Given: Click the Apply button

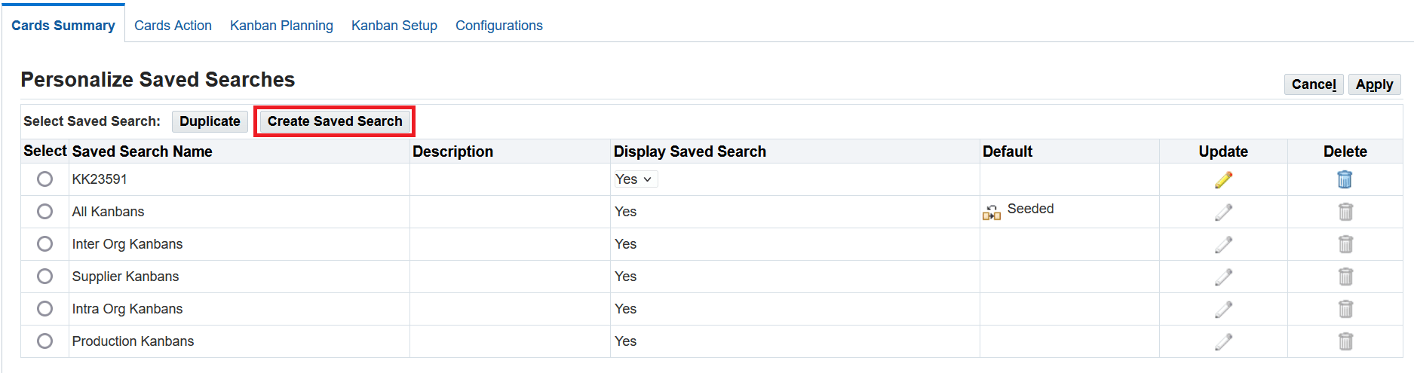Looking at the screenshot, I should 1374,84.
